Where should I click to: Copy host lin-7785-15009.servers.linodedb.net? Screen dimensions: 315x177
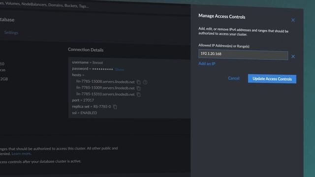click(138, 88)
